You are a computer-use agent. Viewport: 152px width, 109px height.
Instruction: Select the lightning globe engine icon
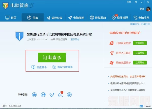[43, 95]
